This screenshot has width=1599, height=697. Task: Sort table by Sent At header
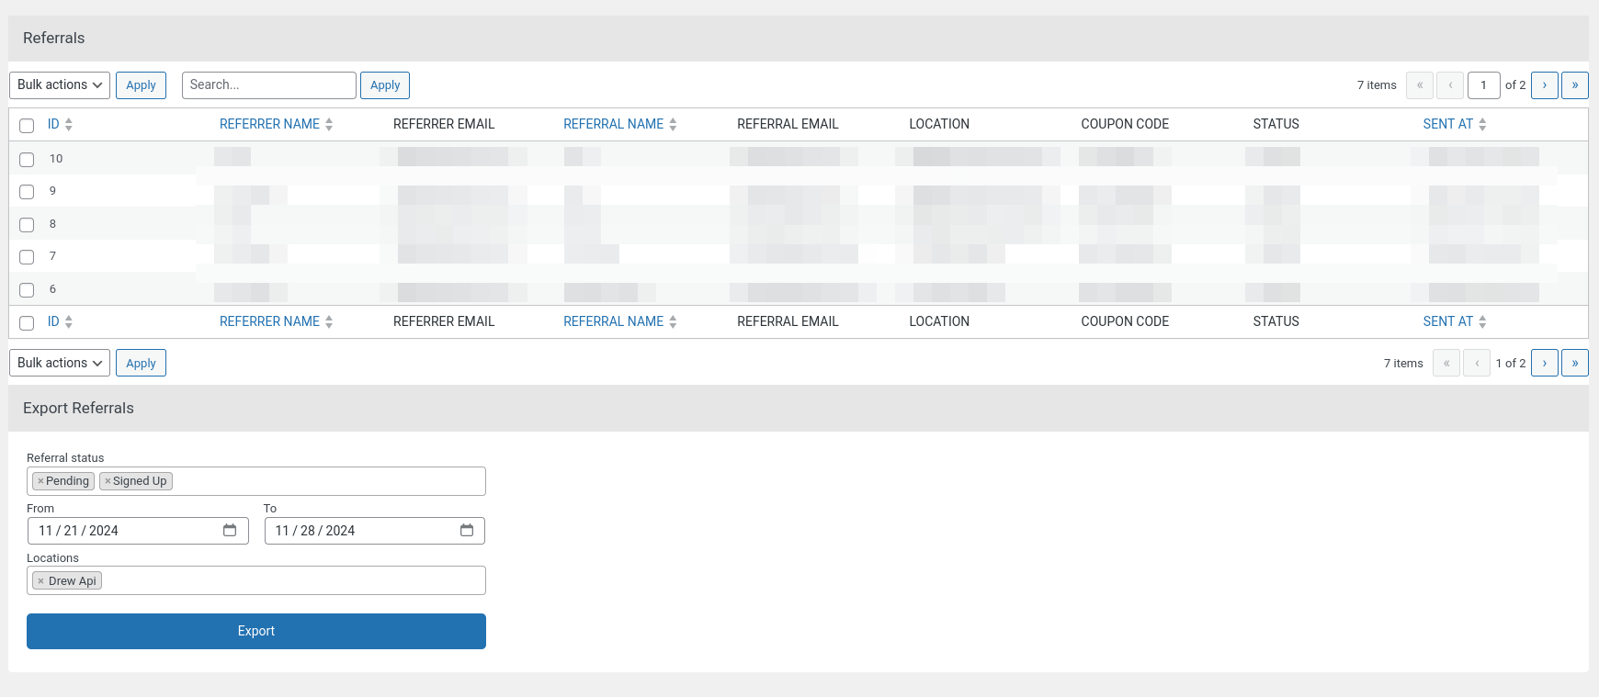(x=1447, y=125)
